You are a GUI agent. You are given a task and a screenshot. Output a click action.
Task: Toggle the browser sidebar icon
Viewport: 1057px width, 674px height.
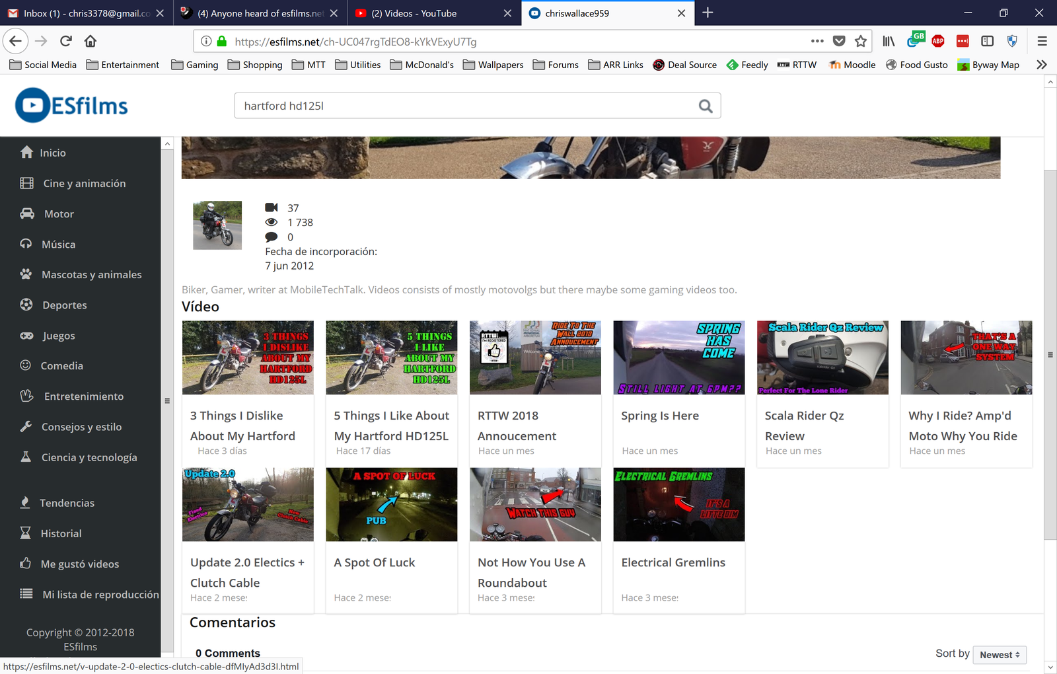pyautogui.click(x=987, y=41)
